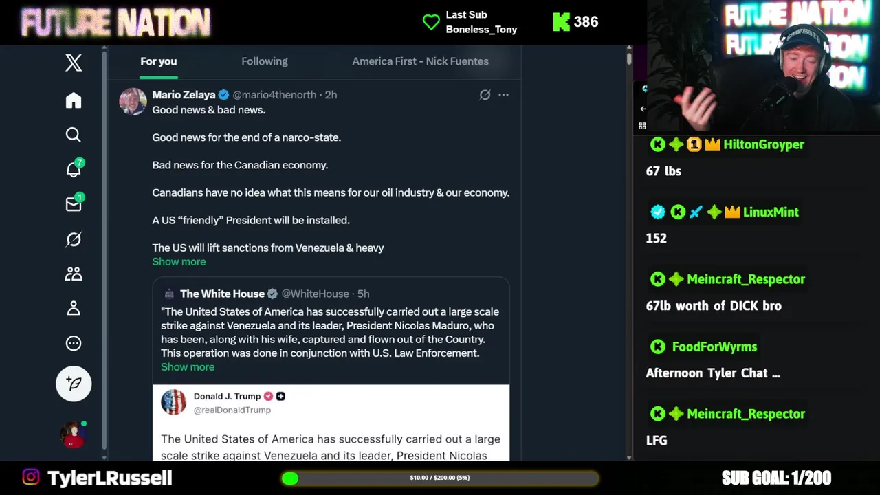The image size is (880, 495).
Task: Open the Communities people icon
Action: tap(74, 274)
